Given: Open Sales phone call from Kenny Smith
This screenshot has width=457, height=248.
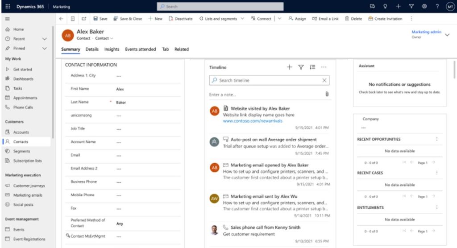Looking at the screenshot, I should pos(265,227).
